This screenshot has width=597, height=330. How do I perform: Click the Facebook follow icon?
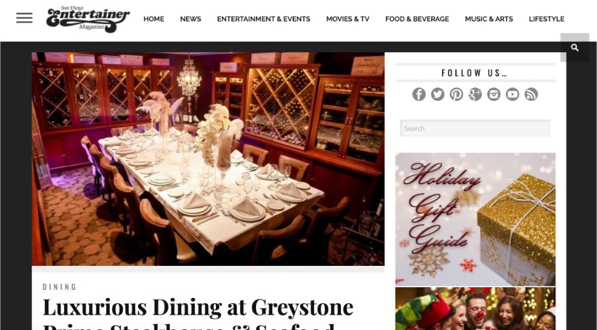419,94
